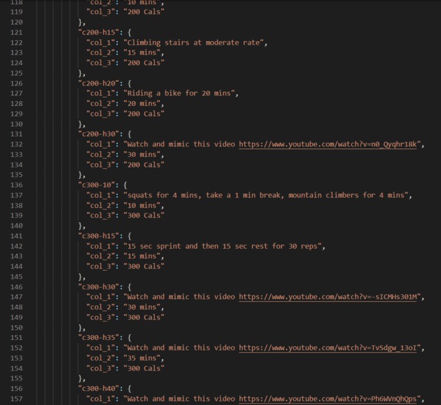Place cursor on the "c200-h15" key
The width and height of the screenshot is (441, 405).
click(x=98, y=33)
